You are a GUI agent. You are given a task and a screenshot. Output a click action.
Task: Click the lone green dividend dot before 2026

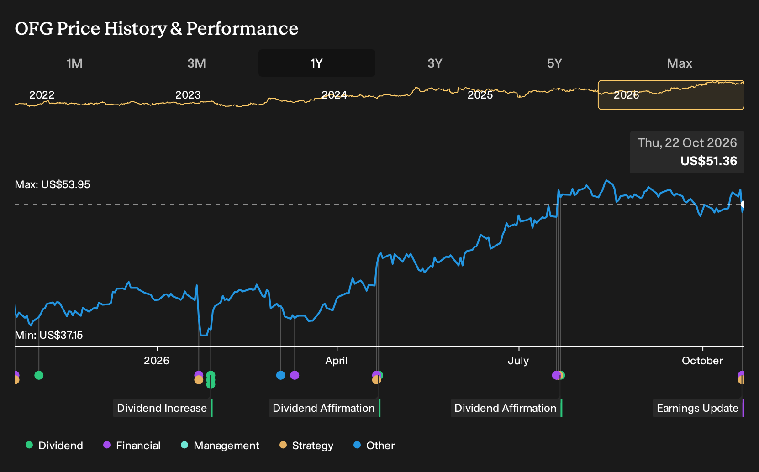point(39,375)
